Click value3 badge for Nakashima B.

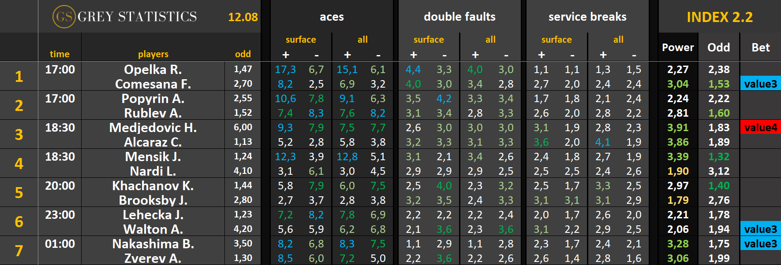tap(761, 243)
